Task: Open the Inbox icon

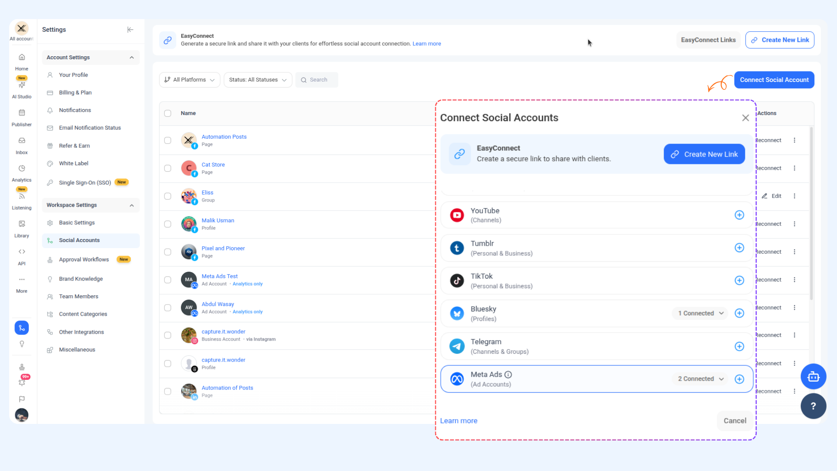Action: click(x=22, y=141)
